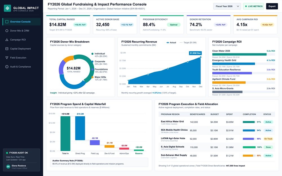Click the Actual series legend marker
Screen dimensions: 282x176
168,43
